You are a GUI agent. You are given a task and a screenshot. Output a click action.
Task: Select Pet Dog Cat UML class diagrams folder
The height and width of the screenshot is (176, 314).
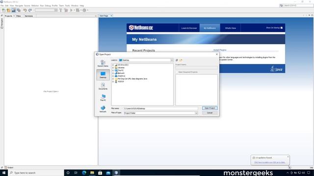[132, 79]
